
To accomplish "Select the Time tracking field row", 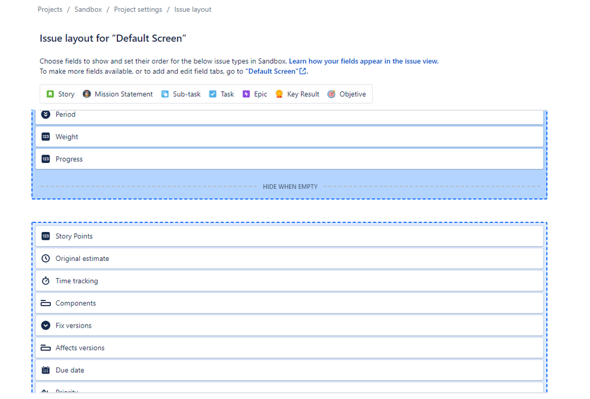I will pyautogui.click(x=289, y=281).
